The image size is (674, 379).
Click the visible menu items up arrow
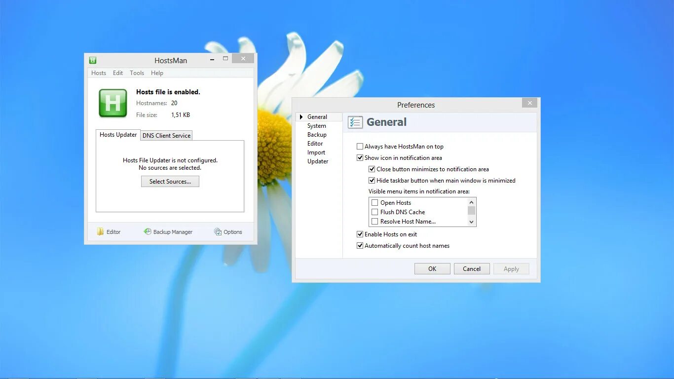[471, 202]
